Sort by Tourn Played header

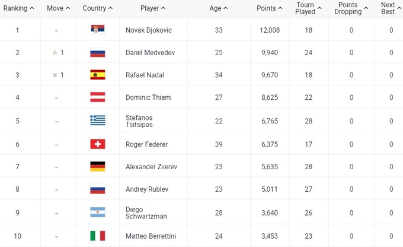click(x=308, y=8)
